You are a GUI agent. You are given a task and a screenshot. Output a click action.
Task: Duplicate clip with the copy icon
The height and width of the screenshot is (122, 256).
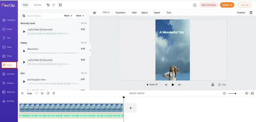point(48,93)
